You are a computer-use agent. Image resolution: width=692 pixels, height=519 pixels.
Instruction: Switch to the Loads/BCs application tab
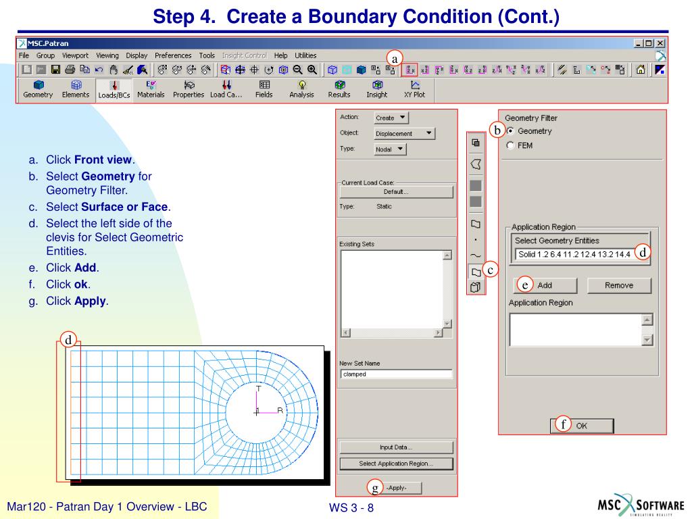[x=114, y=90]
